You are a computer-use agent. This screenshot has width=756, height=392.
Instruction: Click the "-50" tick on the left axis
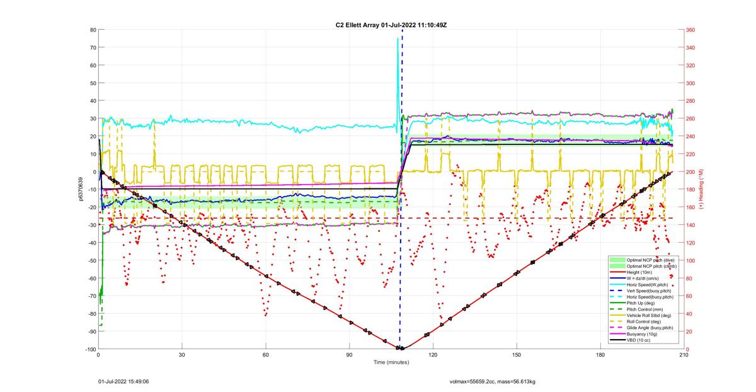pos(91,260)
